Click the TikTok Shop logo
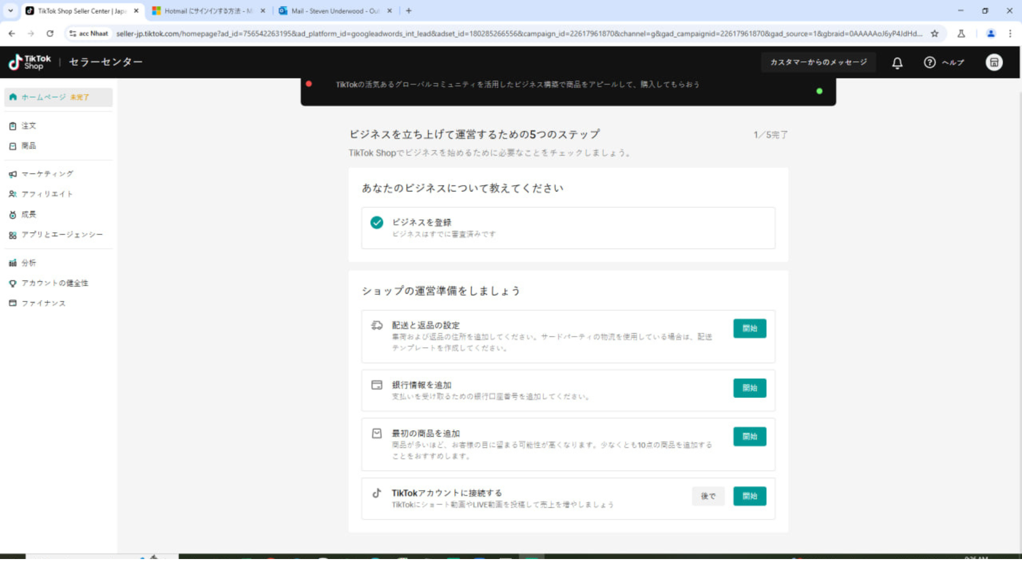The image size is (1022, 575). click(x=30, y=62)
